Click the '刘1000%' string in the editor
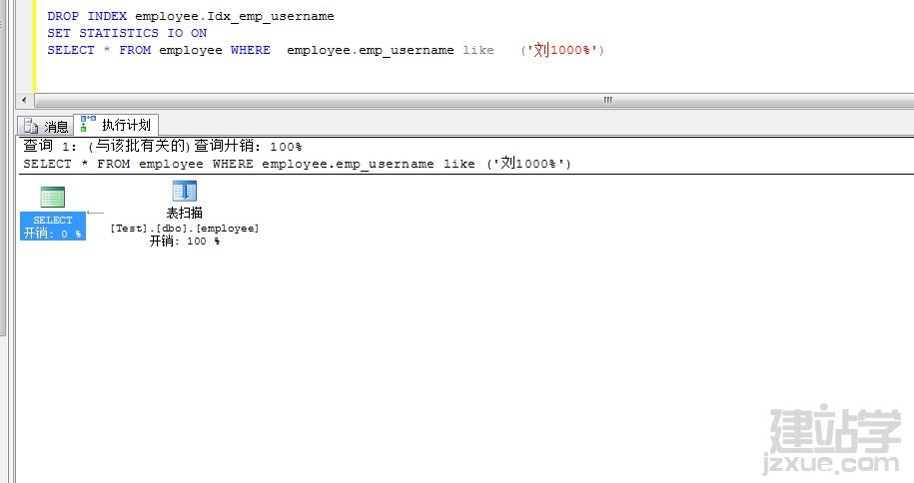This screenshot has width=914, height=483. coord(562,50)
